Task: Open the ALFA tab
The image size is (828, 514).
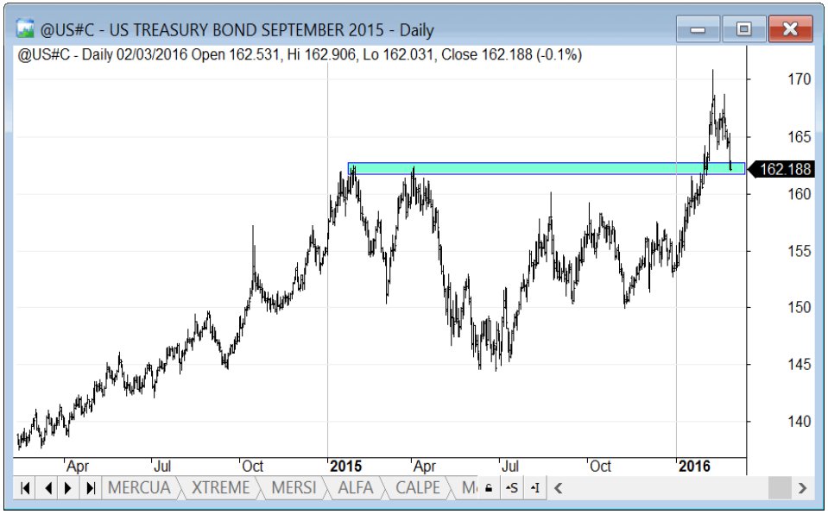Action: pos(356,487)
